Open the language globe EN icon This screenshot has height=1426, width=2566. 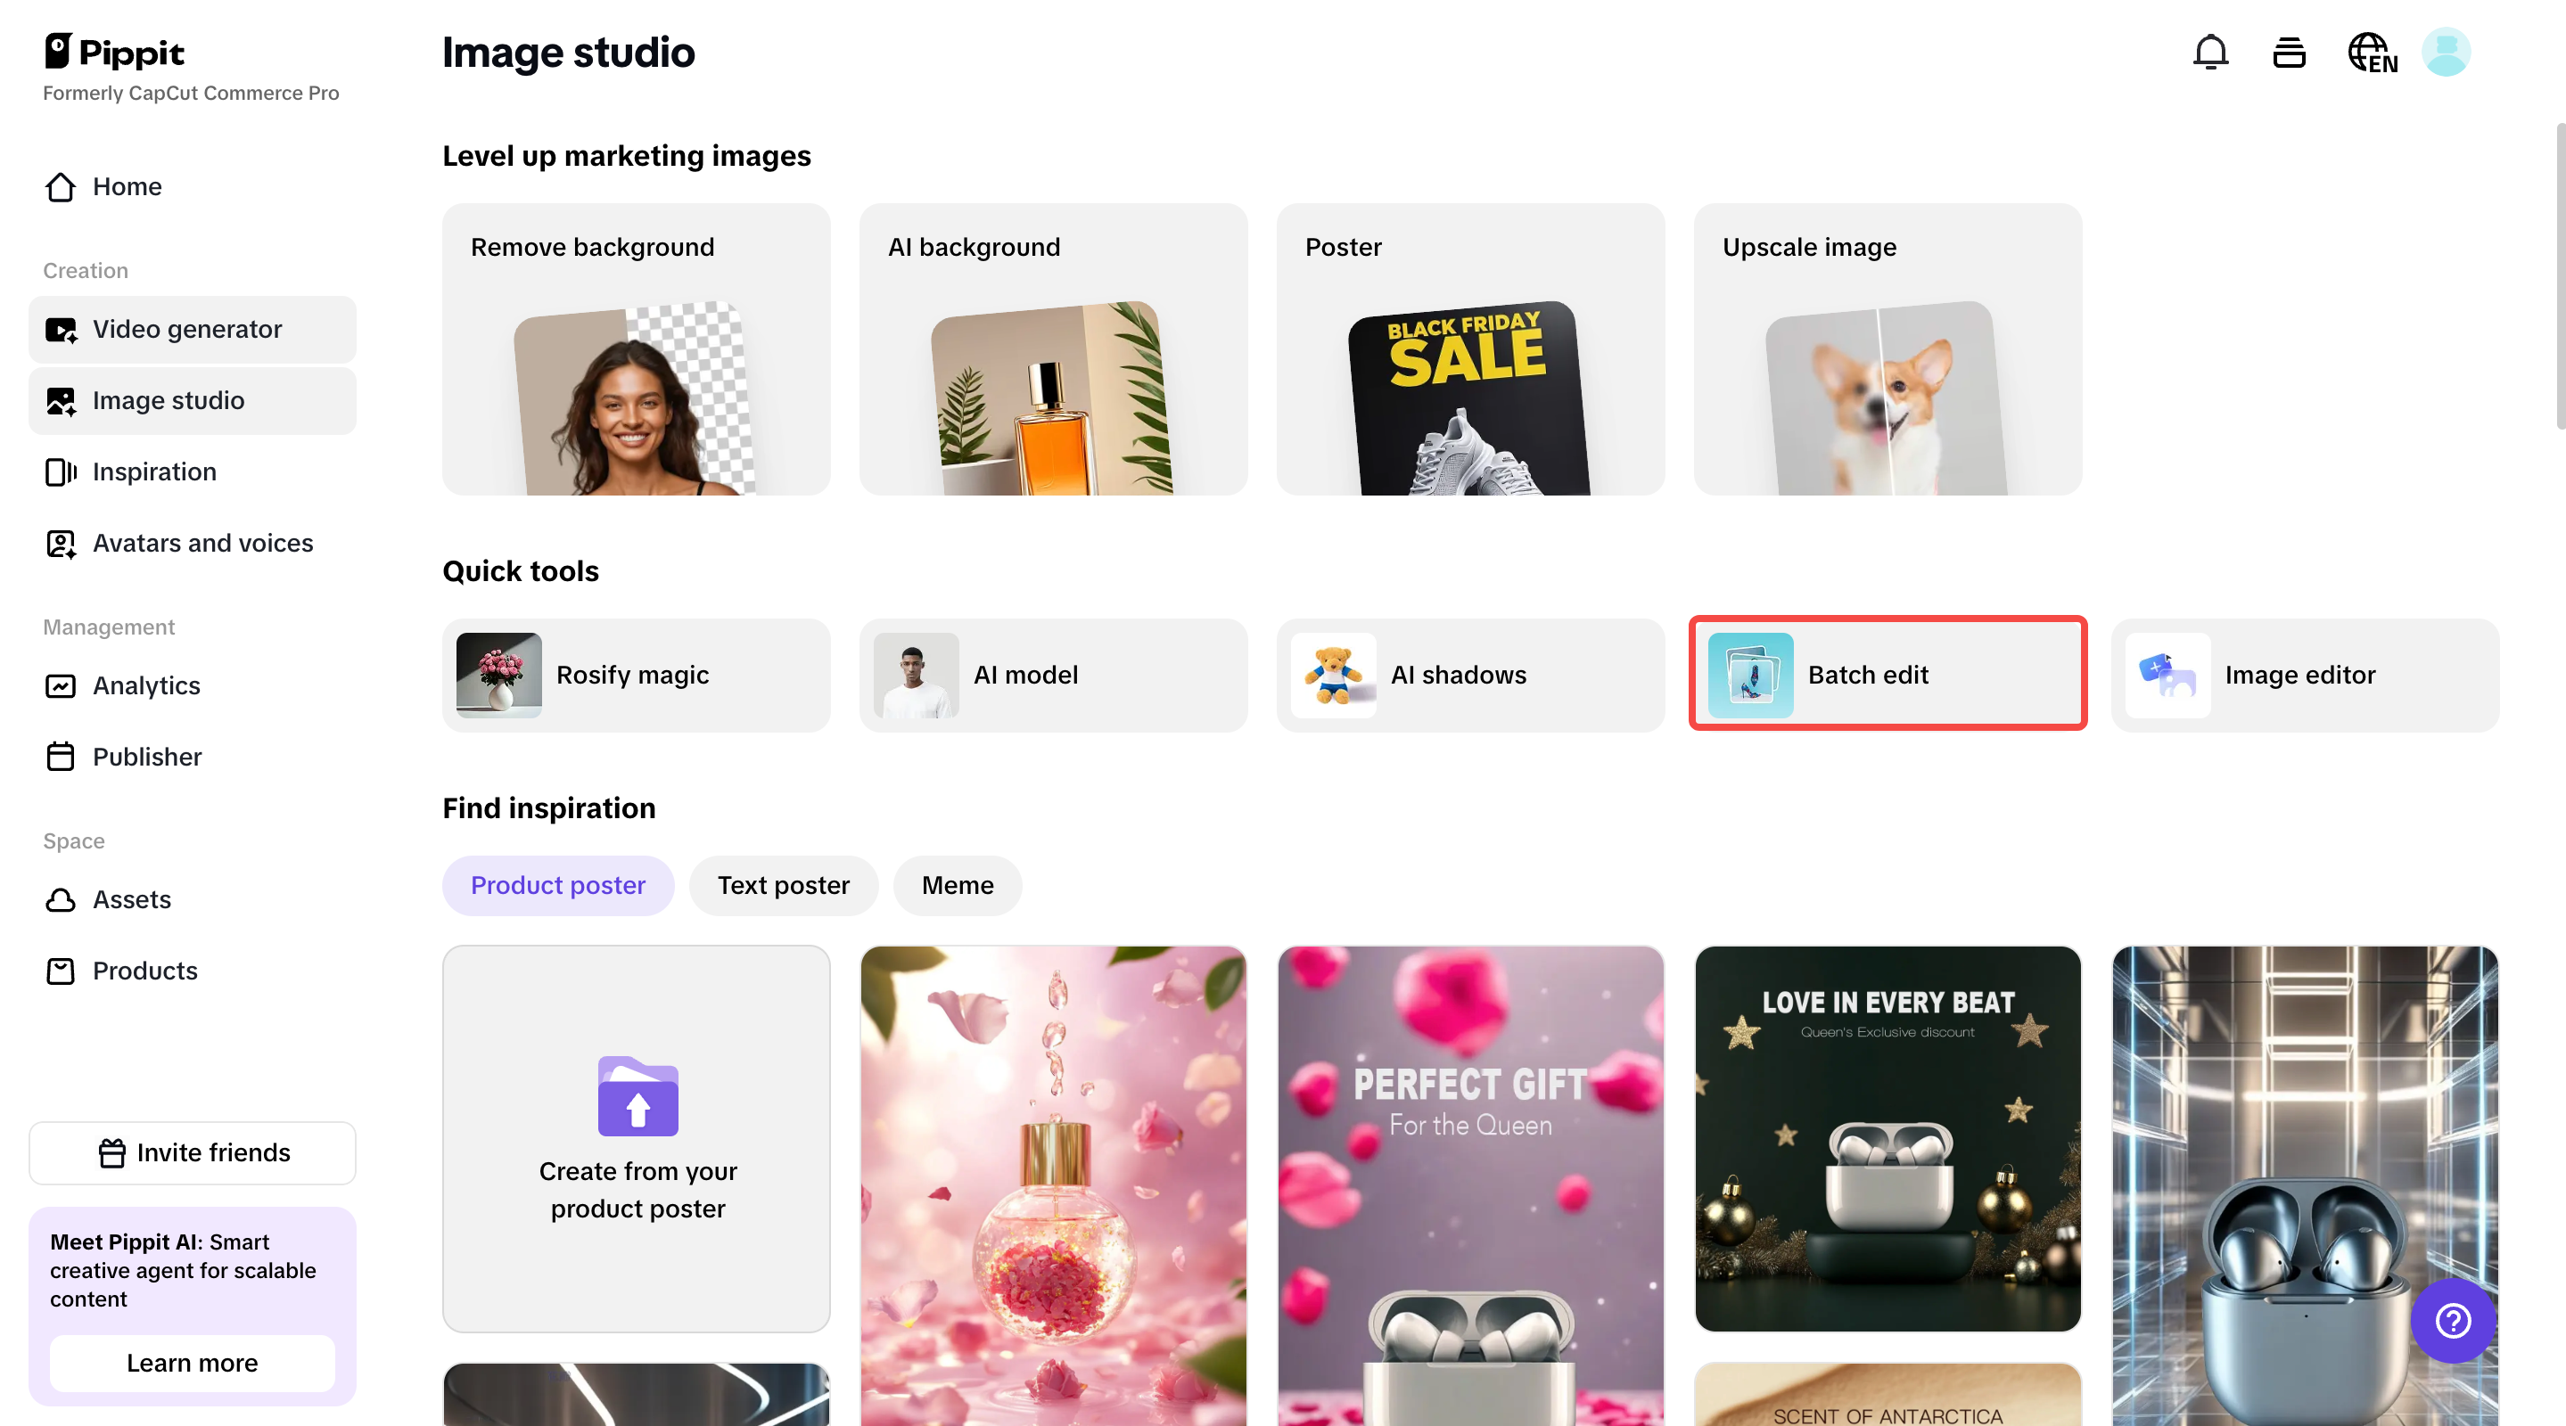pos(2371,53)
